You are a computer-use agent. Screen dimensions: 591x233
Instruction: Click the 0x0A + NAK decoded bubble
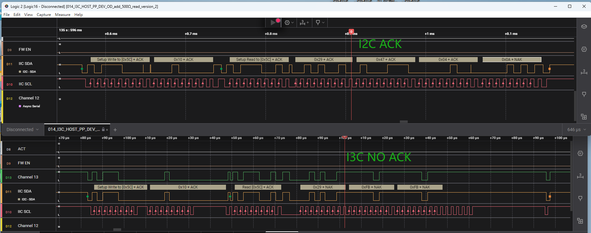coord(512,60)
